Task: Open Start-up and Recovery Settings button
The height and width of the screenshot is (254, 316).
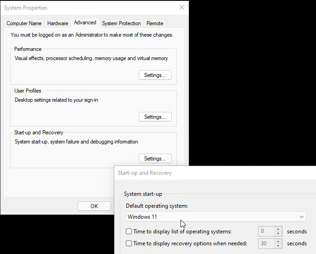Action: [x=155, y=159]
